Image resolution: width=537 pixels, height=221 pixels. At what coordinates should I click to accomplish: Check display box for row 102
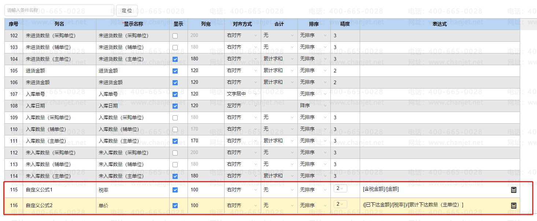pyautogui.click(x=175, y=36)
